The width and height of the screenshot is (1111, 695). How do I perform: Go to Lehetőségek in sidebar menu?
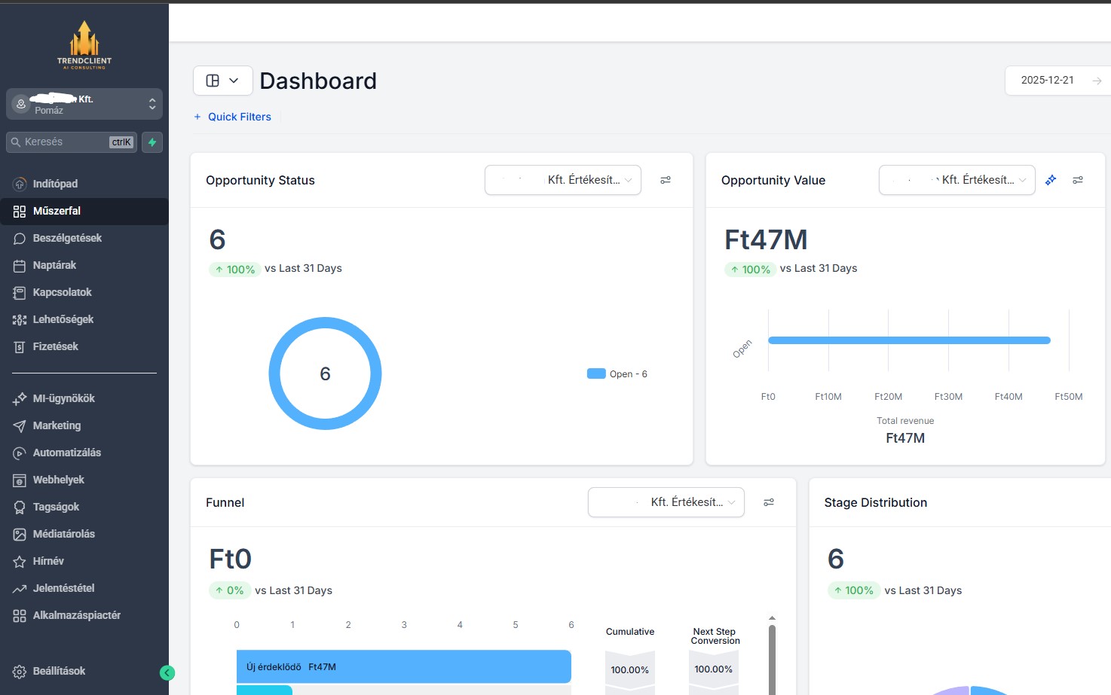63,319
